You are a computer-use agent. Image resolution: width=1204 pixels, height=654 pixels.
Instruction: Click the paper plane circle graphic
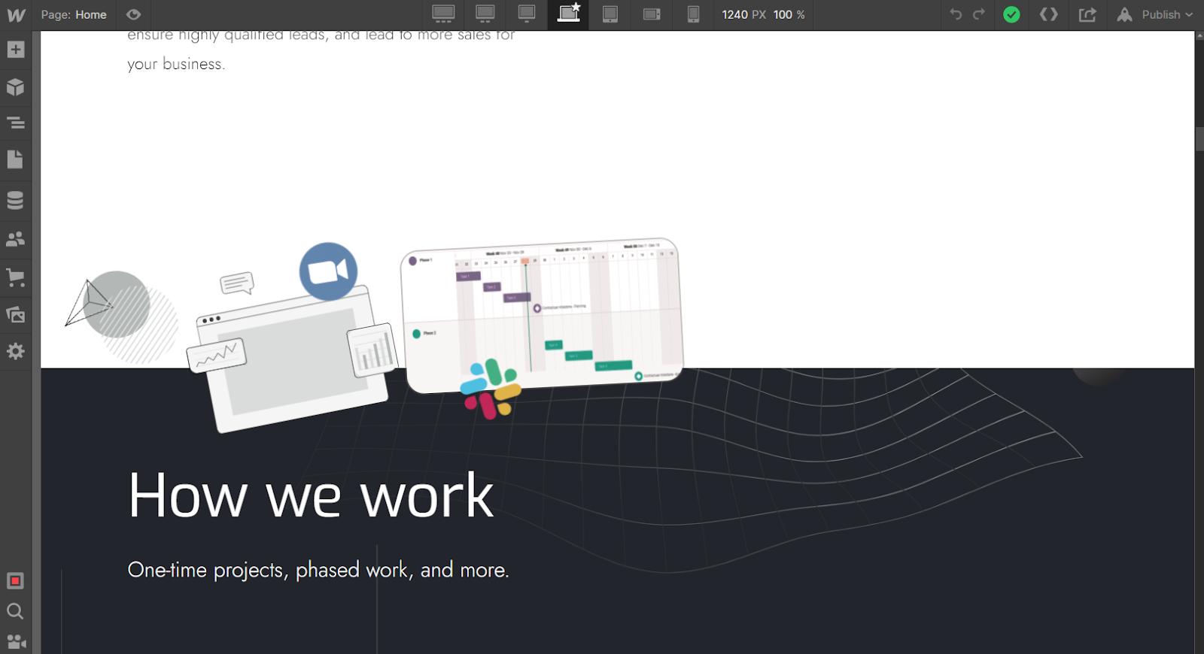120,316
